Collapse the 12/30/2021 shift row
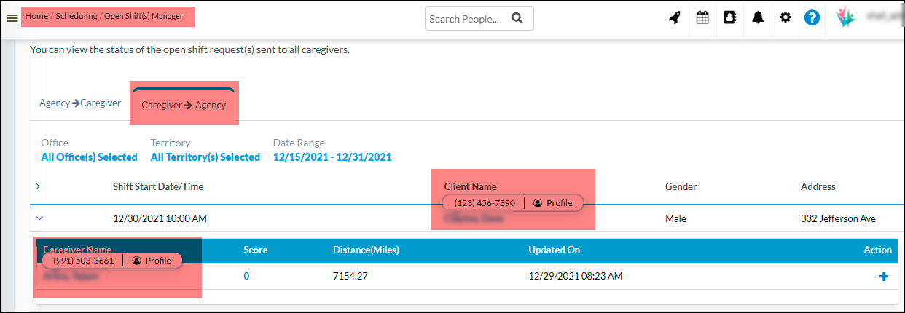The width and height of the screenshot is (905, 313). [39, 218]
